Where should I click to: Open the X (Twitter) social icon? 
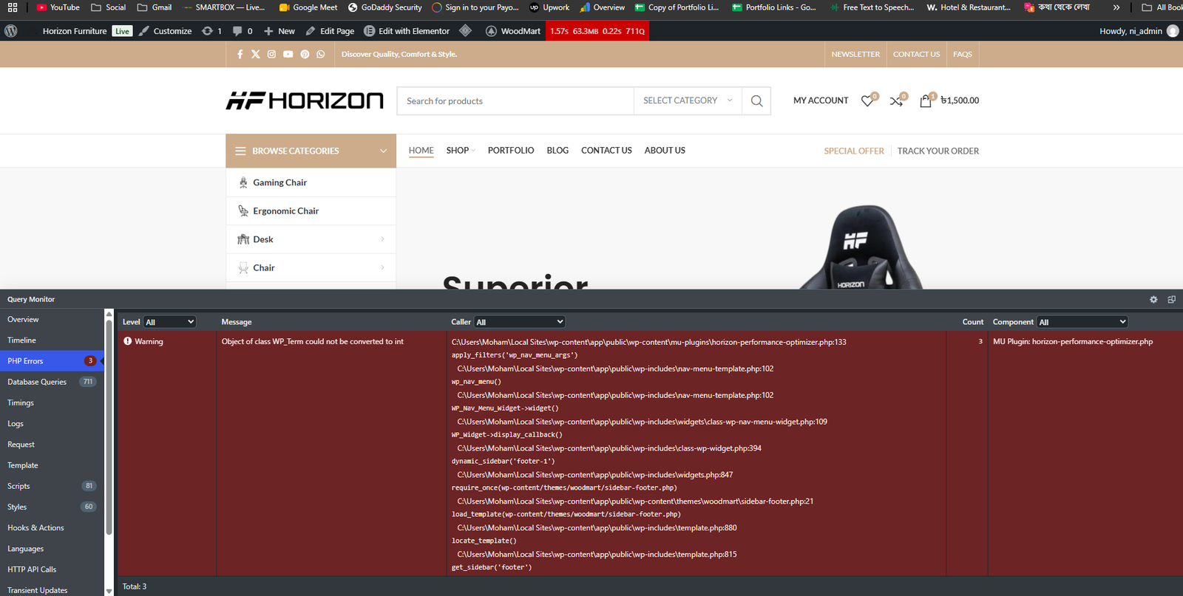click(x=256, y=54)
